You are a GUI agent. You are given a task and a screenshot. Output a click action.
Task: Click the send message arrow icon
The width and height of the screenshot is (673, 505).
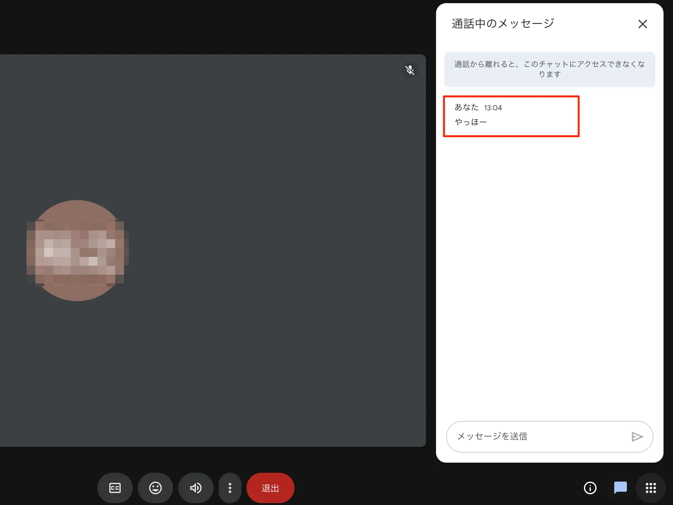click(637, 436)
